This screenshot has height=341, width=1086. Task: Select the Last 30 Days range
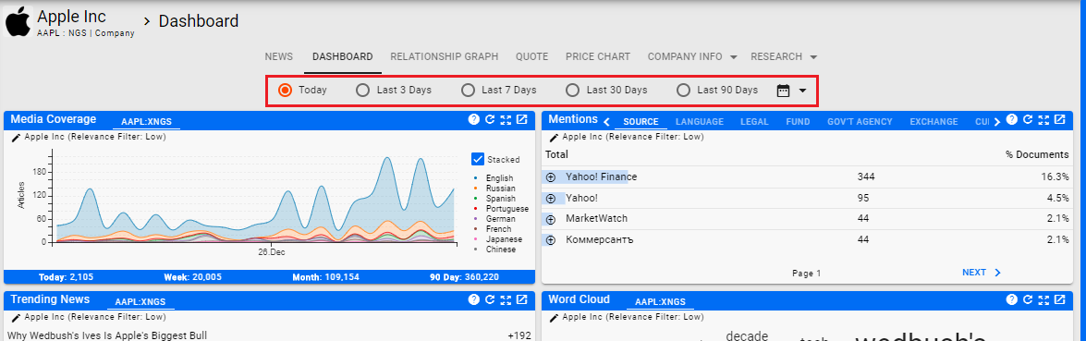(x=573, y=91)
